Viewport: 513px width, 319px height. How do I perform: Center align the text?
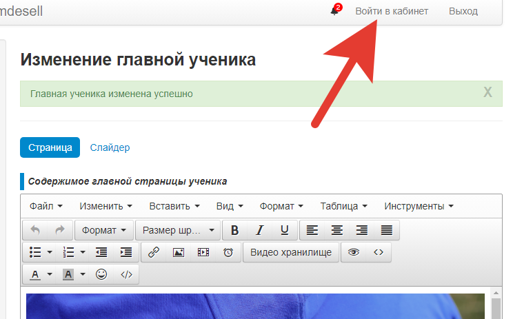pyautogui.click(x=337, y=230)
